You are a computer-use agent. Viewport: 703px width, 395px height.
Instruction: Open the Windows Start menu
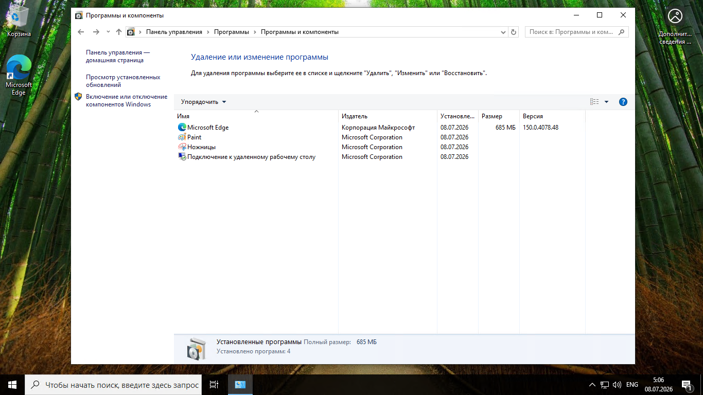[12, 385]
